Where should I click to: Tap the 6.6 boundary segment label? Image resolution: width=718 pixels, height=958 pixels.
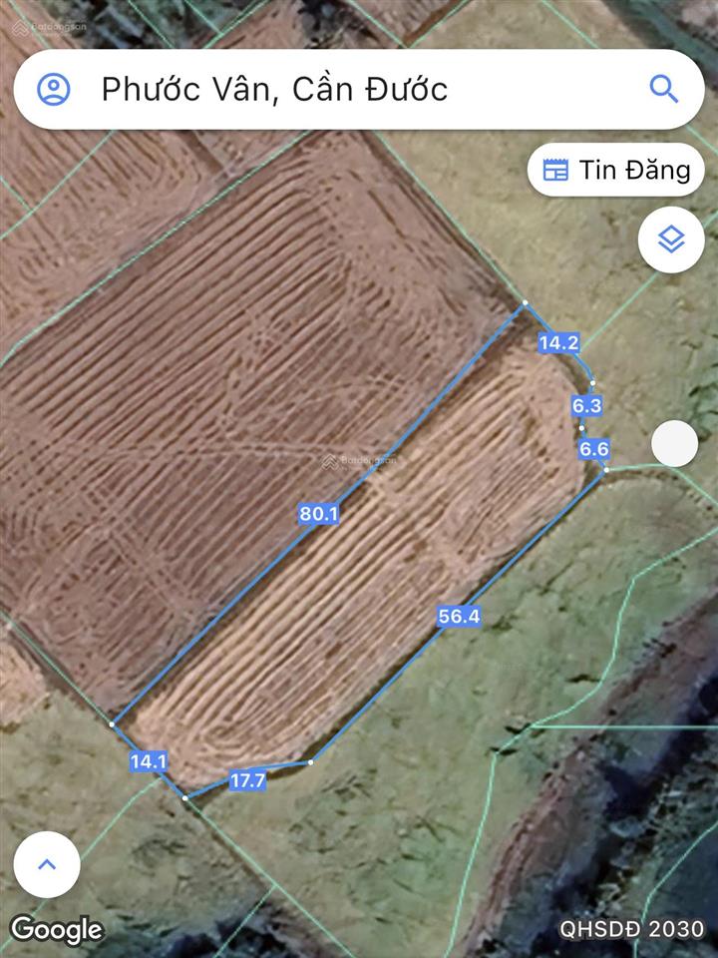pyautogui.click(x=594, y=449)
